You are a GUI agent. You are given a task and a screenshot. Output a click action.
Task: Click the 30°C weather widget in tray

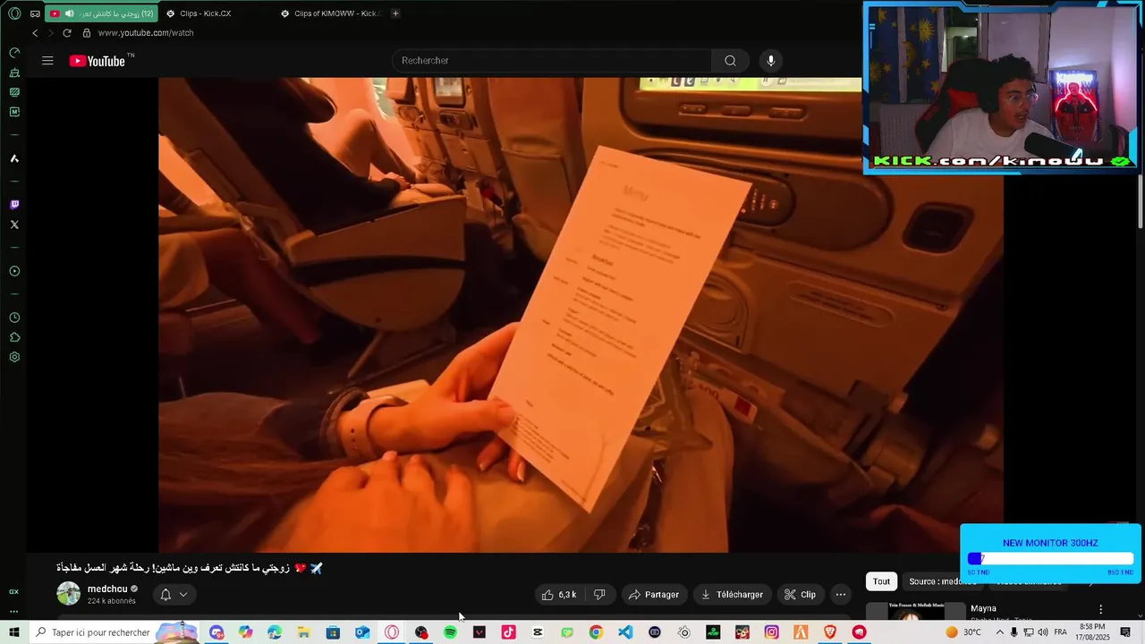point(963,632)
